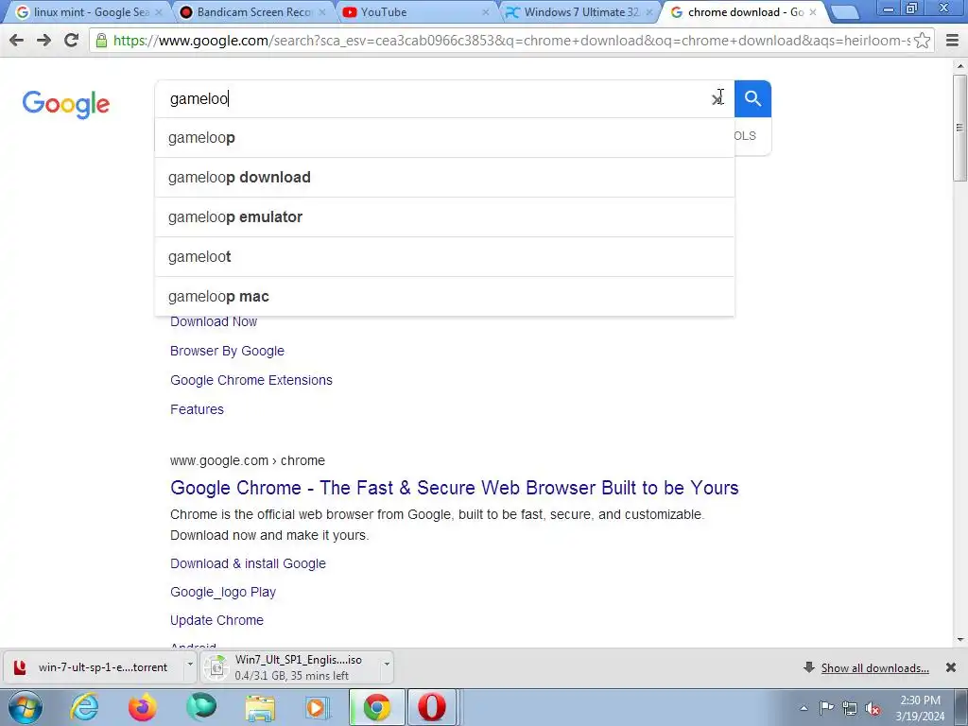Click Show all downloads link
Screen dimensions: 968x726
(874, 668)
